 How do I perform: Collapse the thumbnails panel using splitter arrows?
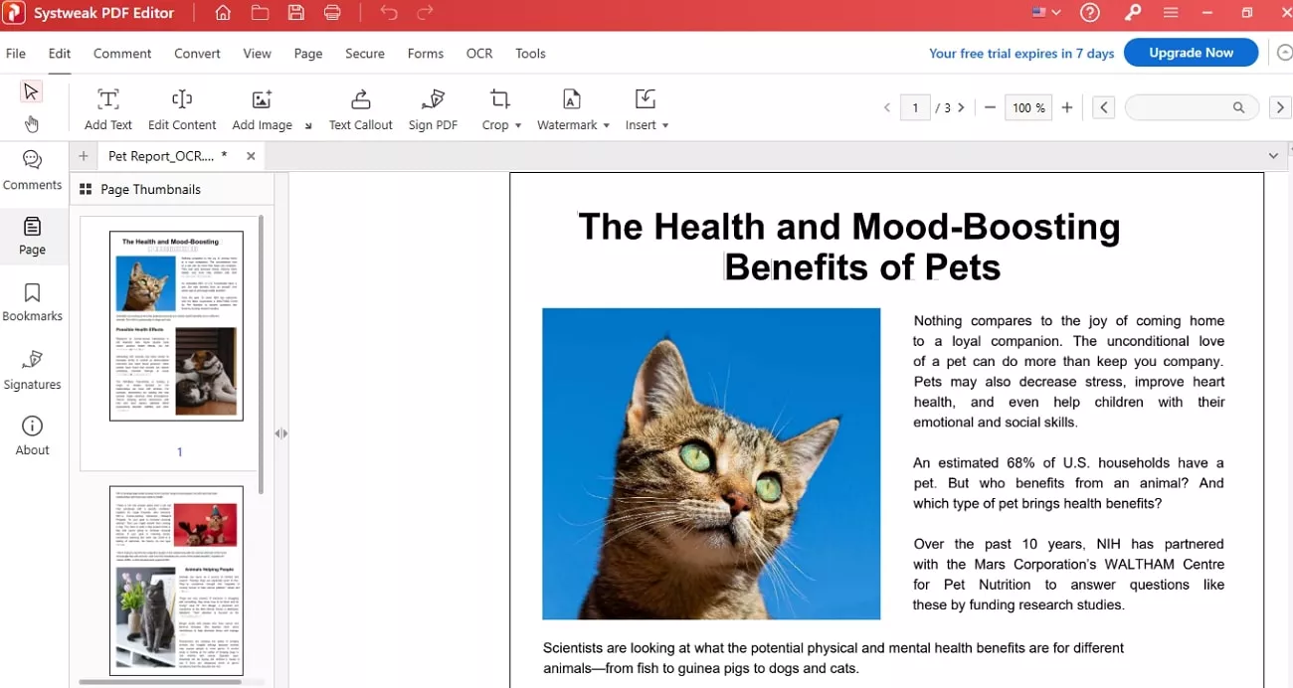281,433
